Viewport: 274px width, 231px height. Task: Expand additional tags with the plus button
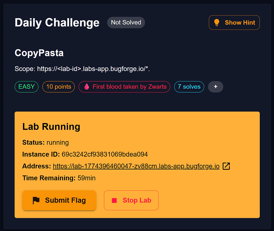pyautogui.click(x=216, y=87)
